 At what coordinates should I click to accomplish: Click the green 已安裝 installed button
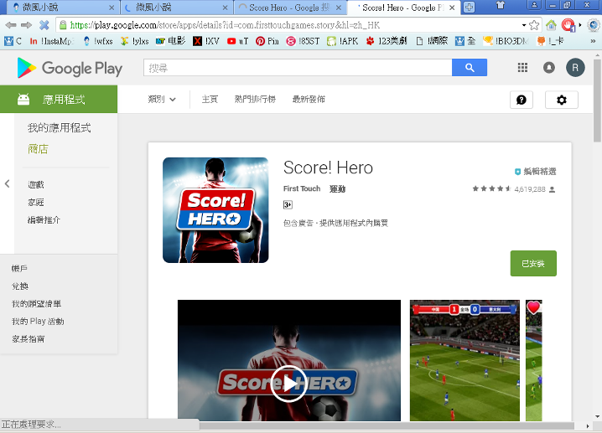coord(533,264)
